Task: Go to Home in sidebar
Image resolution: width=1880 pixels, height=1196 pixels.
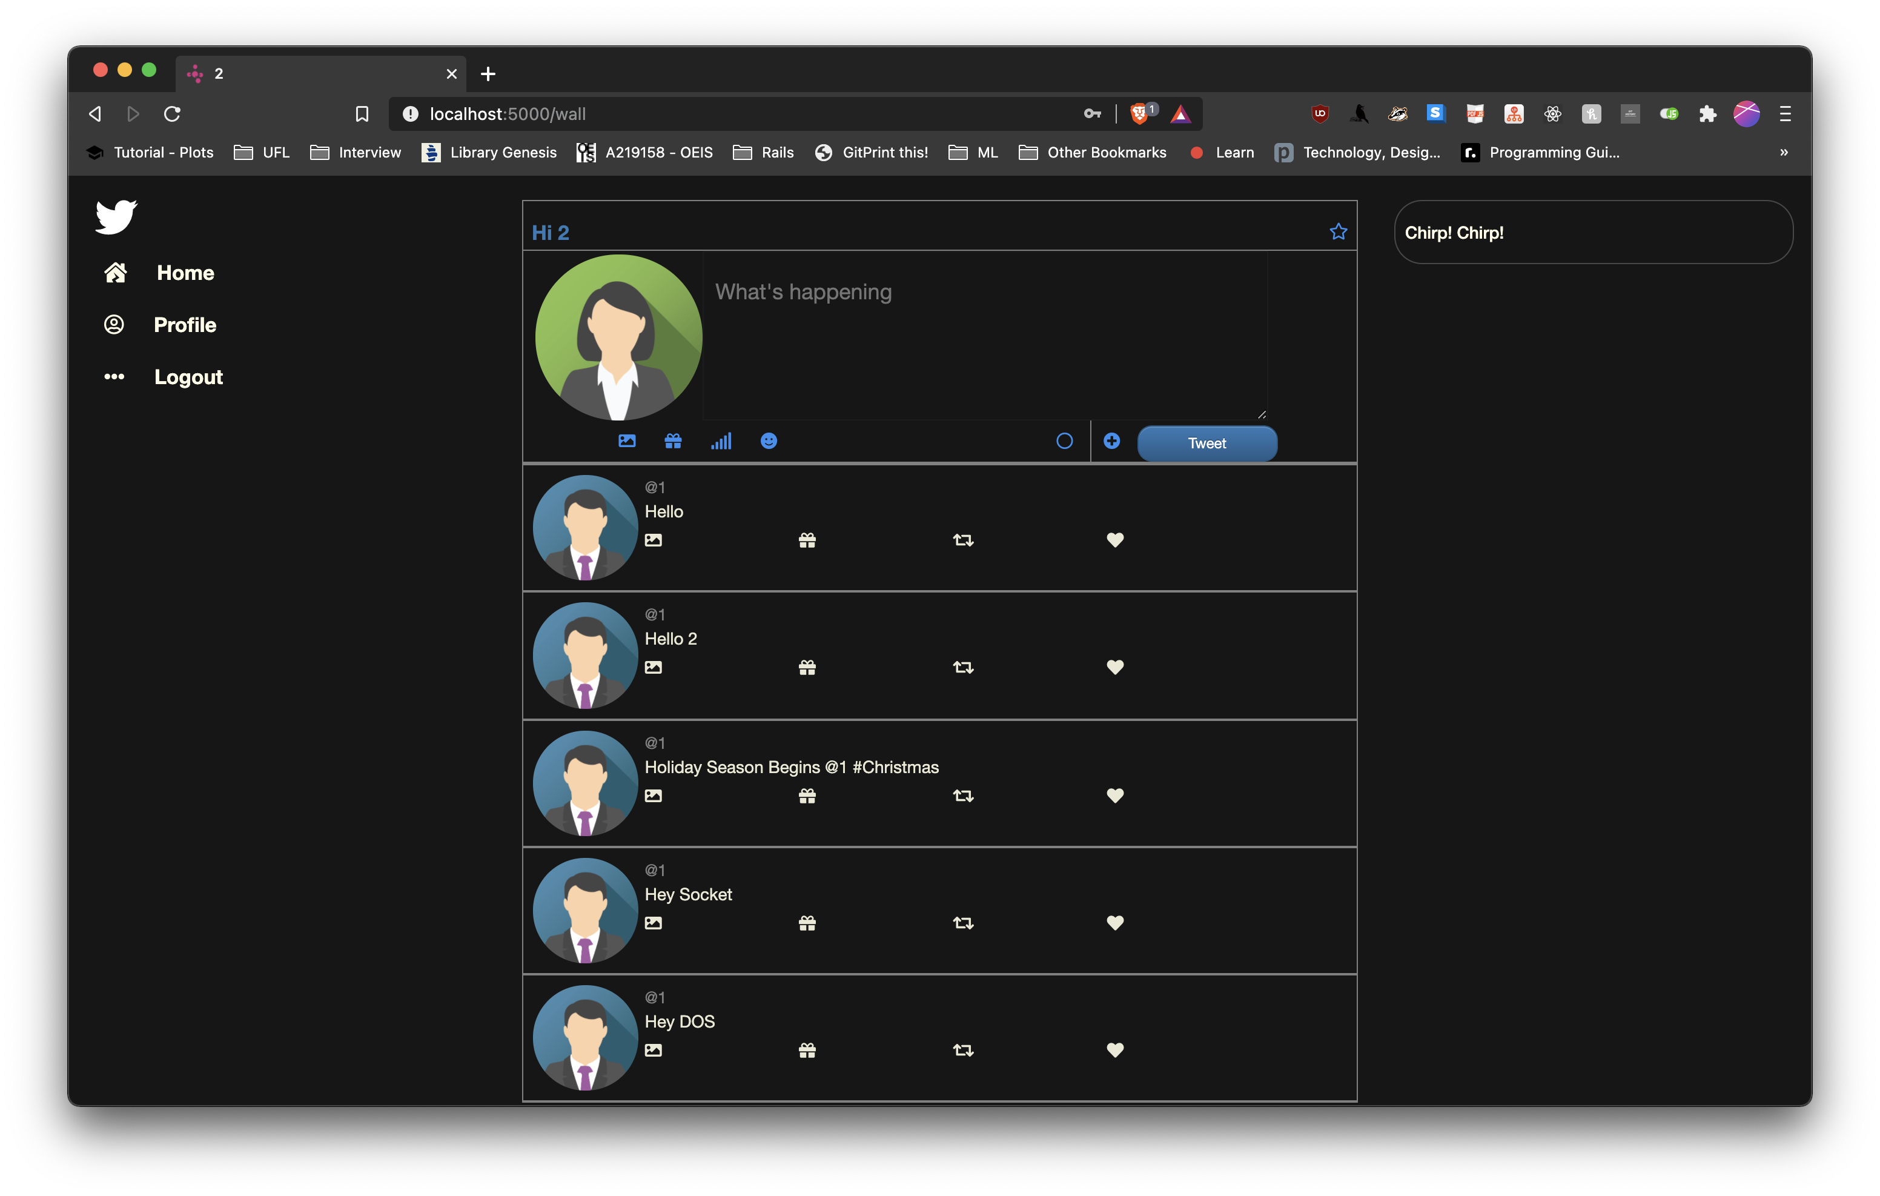Action: click(x=184, y=273)
